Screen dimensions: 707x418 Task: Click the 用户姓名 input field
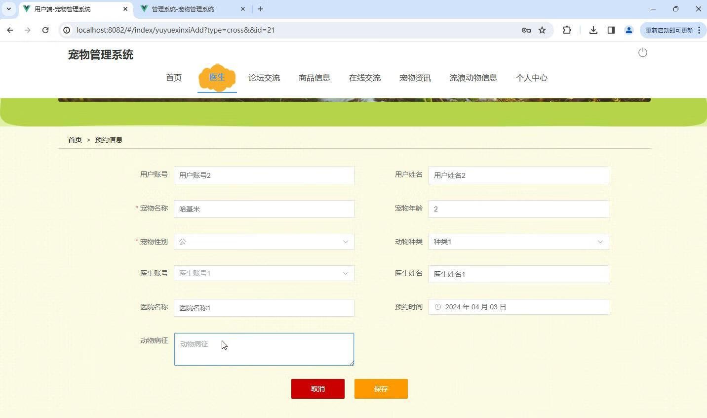[x=519, y=175]
